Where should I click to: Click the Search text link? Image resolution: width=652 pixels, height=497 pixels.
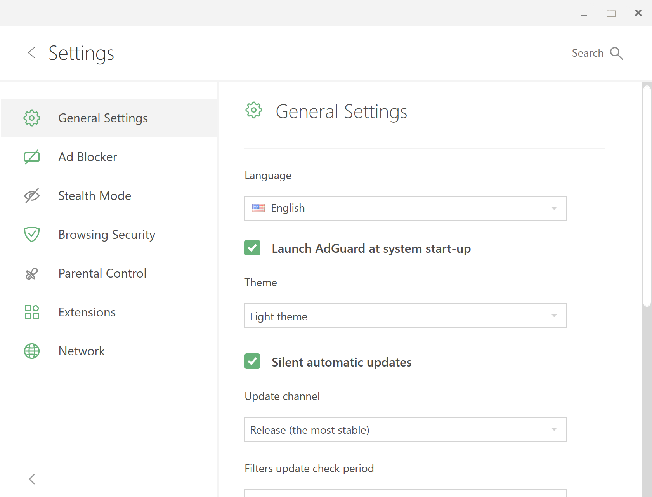(x=588, y=53)
